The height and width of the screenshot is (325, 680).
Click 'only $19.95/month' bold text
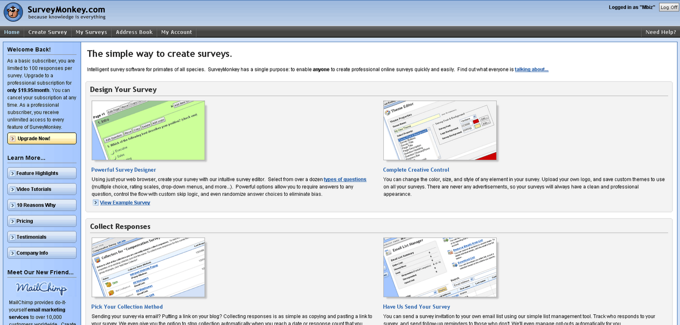tap(28, 90)
